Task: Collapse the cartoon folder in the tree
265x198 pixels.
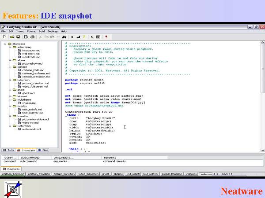Action: click(x=10, y=67)
